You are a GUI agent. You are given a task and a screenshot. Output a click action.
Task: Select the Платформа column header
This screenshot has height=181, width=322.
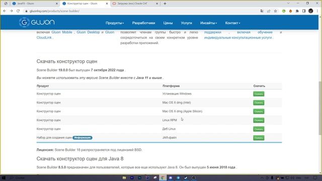pyautogui.click(x=171, y=86)
